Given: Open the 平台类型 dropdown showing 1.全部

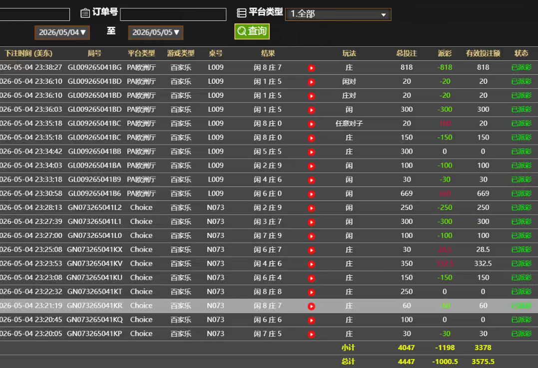Looking at the screenshot, I should (338, 14).
